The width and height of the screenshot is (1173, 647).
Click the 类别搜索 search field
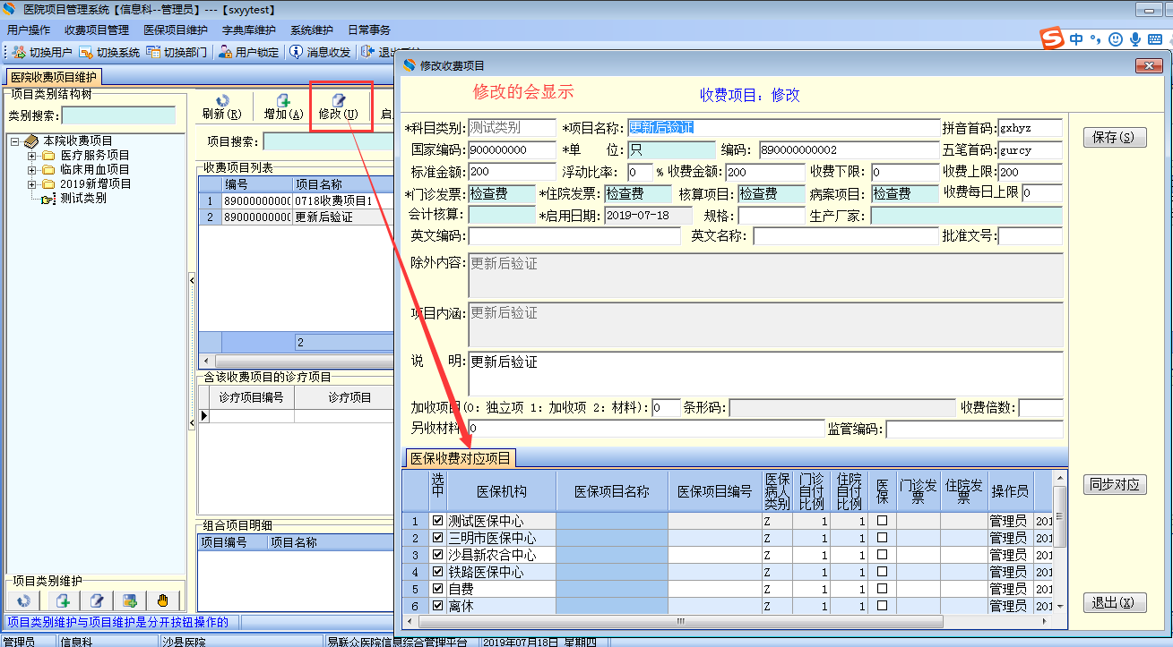[x=118, y=115]
